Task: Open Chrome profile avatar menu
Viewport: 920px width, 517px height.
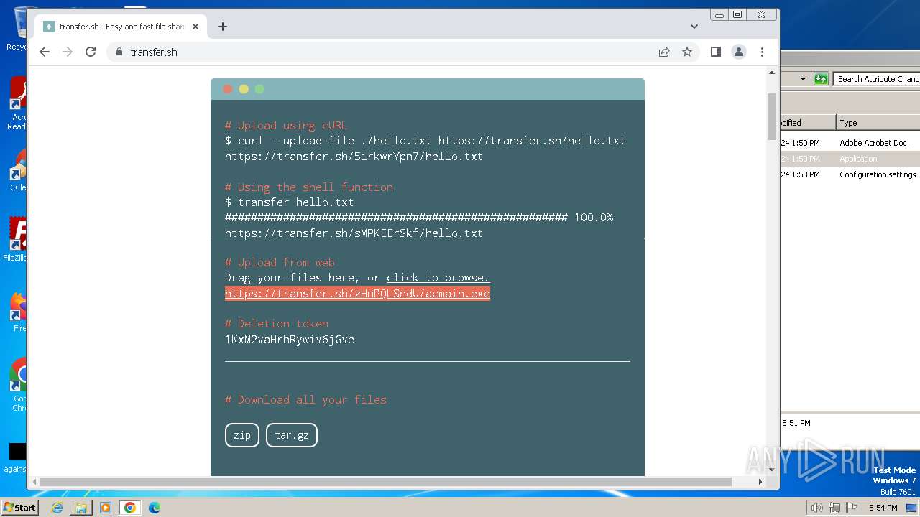Action: 739,52
